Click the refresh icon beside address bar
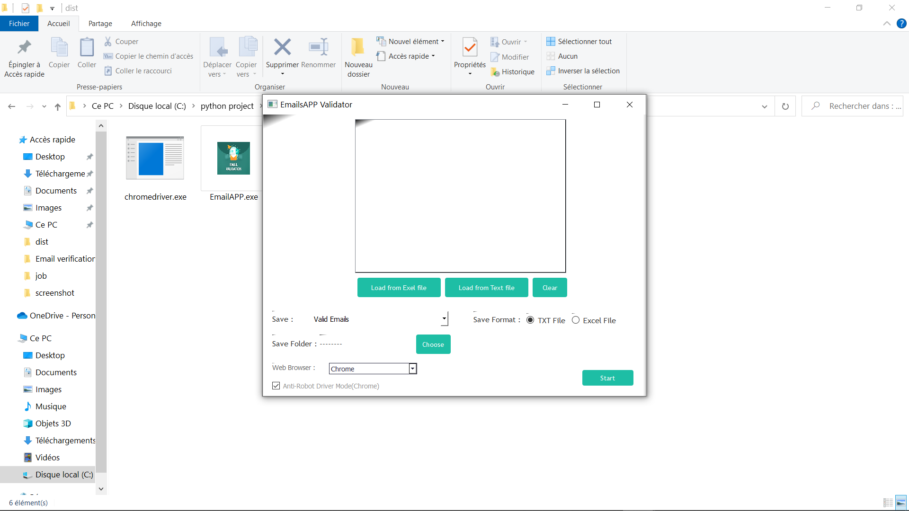 785,106
